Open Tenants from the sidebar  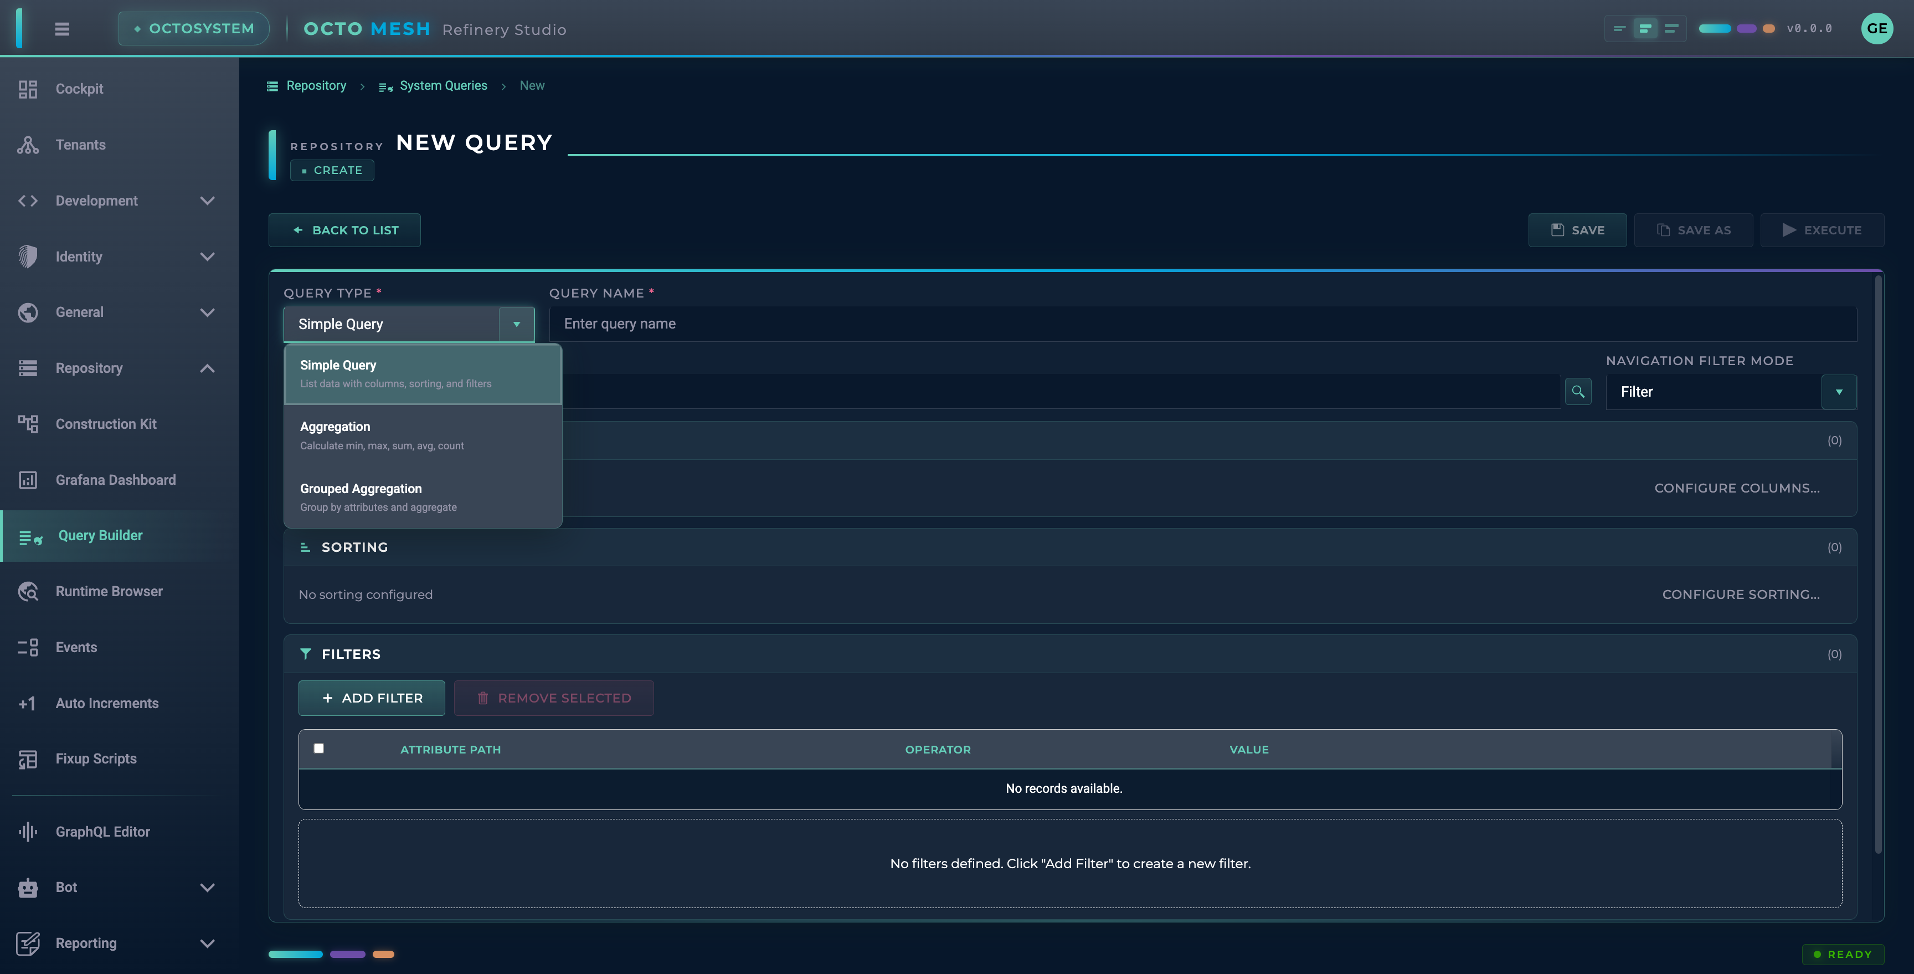(x=80, y=145)
